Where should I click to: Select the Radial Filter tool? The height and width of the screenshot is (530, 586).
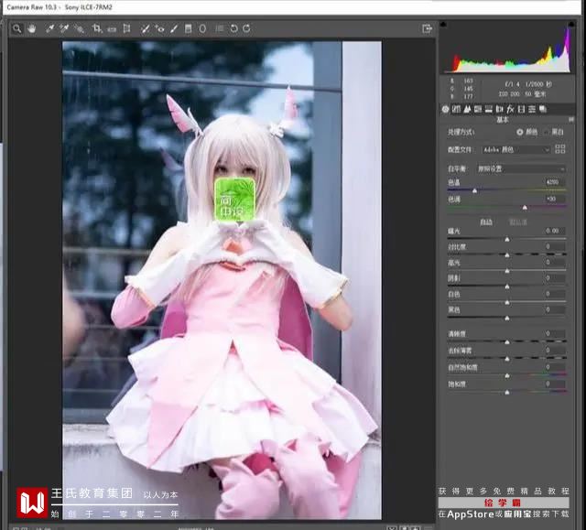click(202, 28)
